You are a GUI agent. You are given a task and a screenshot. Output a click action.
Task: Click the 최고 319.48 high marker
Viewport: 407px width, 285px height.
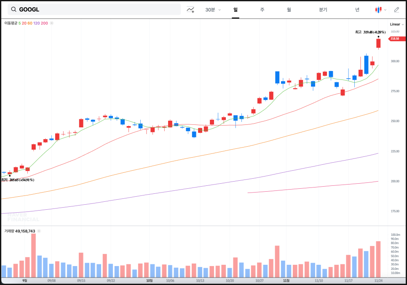pyautogui.click(x=370, y=32)
